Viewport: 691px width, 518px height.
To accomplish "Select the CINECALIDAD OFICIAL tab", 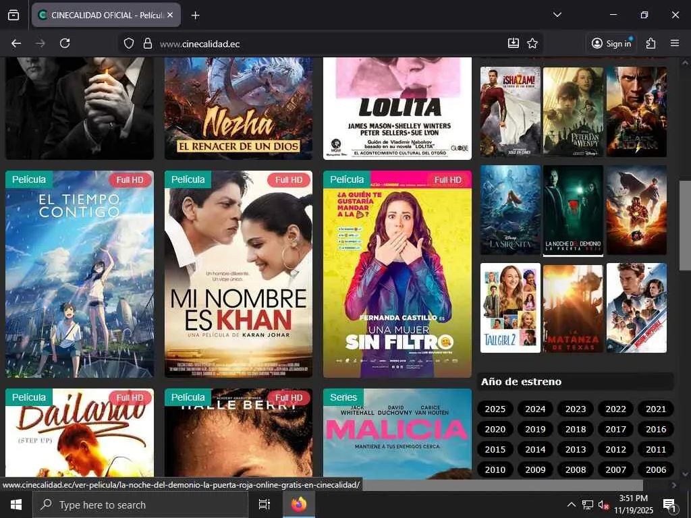I will pyautogui.click(x=106, y=15).
